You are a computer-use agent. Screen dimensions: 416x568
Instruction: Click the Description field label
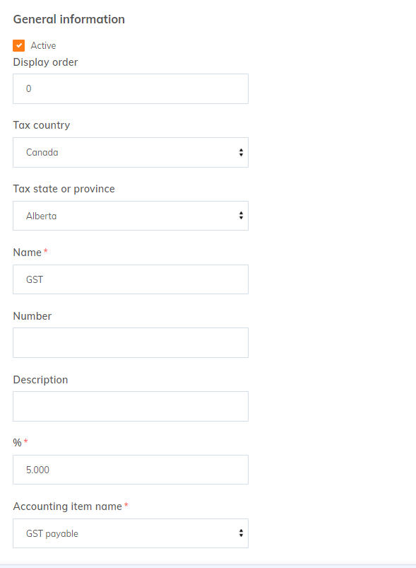[40, 380]
